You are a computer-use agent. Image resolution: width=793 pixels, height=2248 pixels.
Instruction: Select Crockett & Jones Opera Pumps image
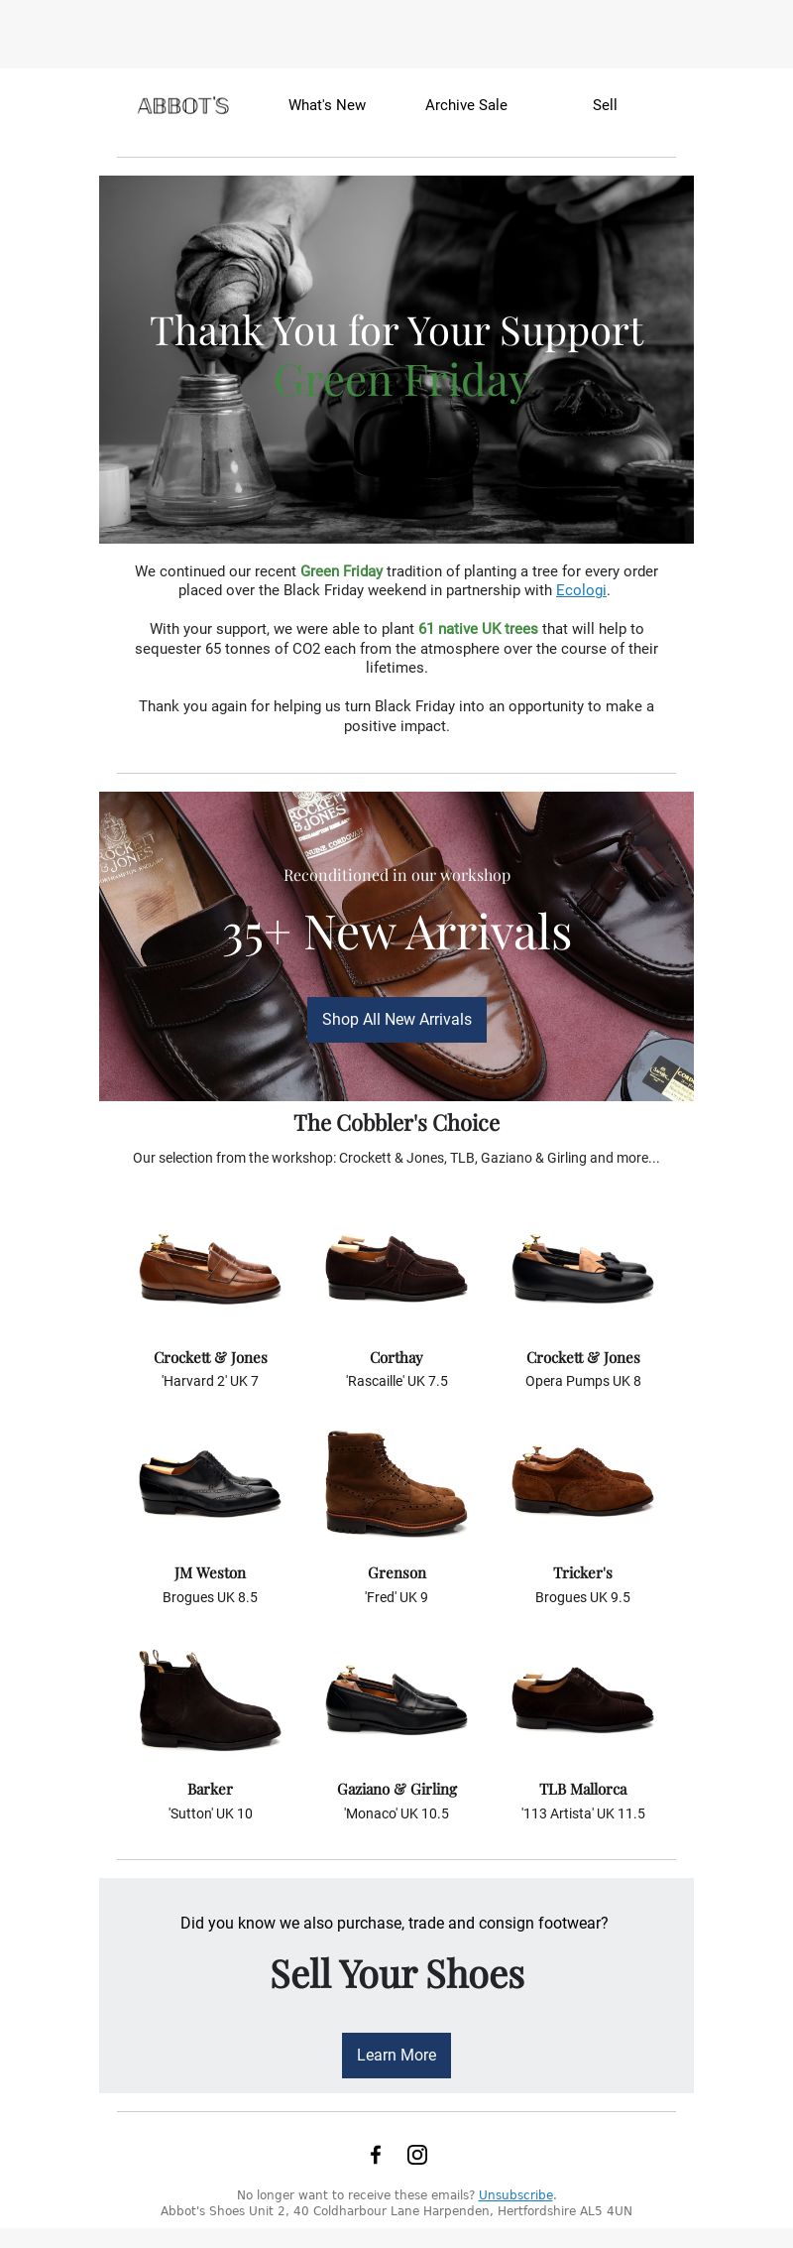coord(583,1268)
